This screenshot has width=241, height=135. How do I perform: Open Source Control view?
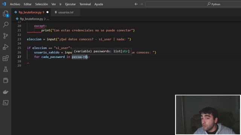click(6, 36)
